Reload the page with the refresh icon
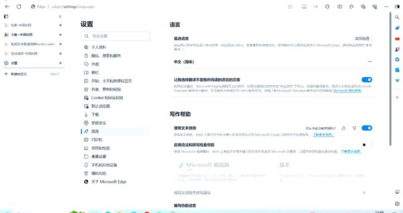Viewport: 403px width, 213px height. coord(19,7)
